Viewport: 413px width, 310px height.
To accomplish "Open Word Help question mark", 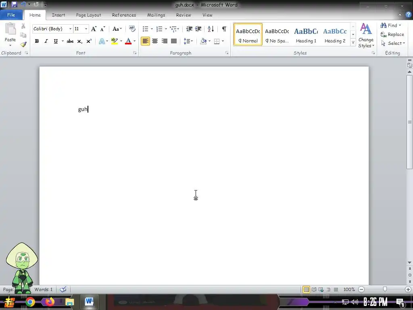I will click(408, 15).
